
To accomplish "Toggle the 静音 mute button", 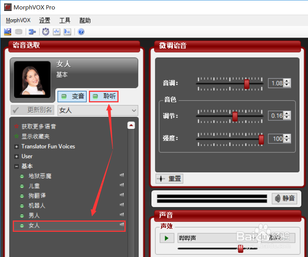I will coord(284,198).
